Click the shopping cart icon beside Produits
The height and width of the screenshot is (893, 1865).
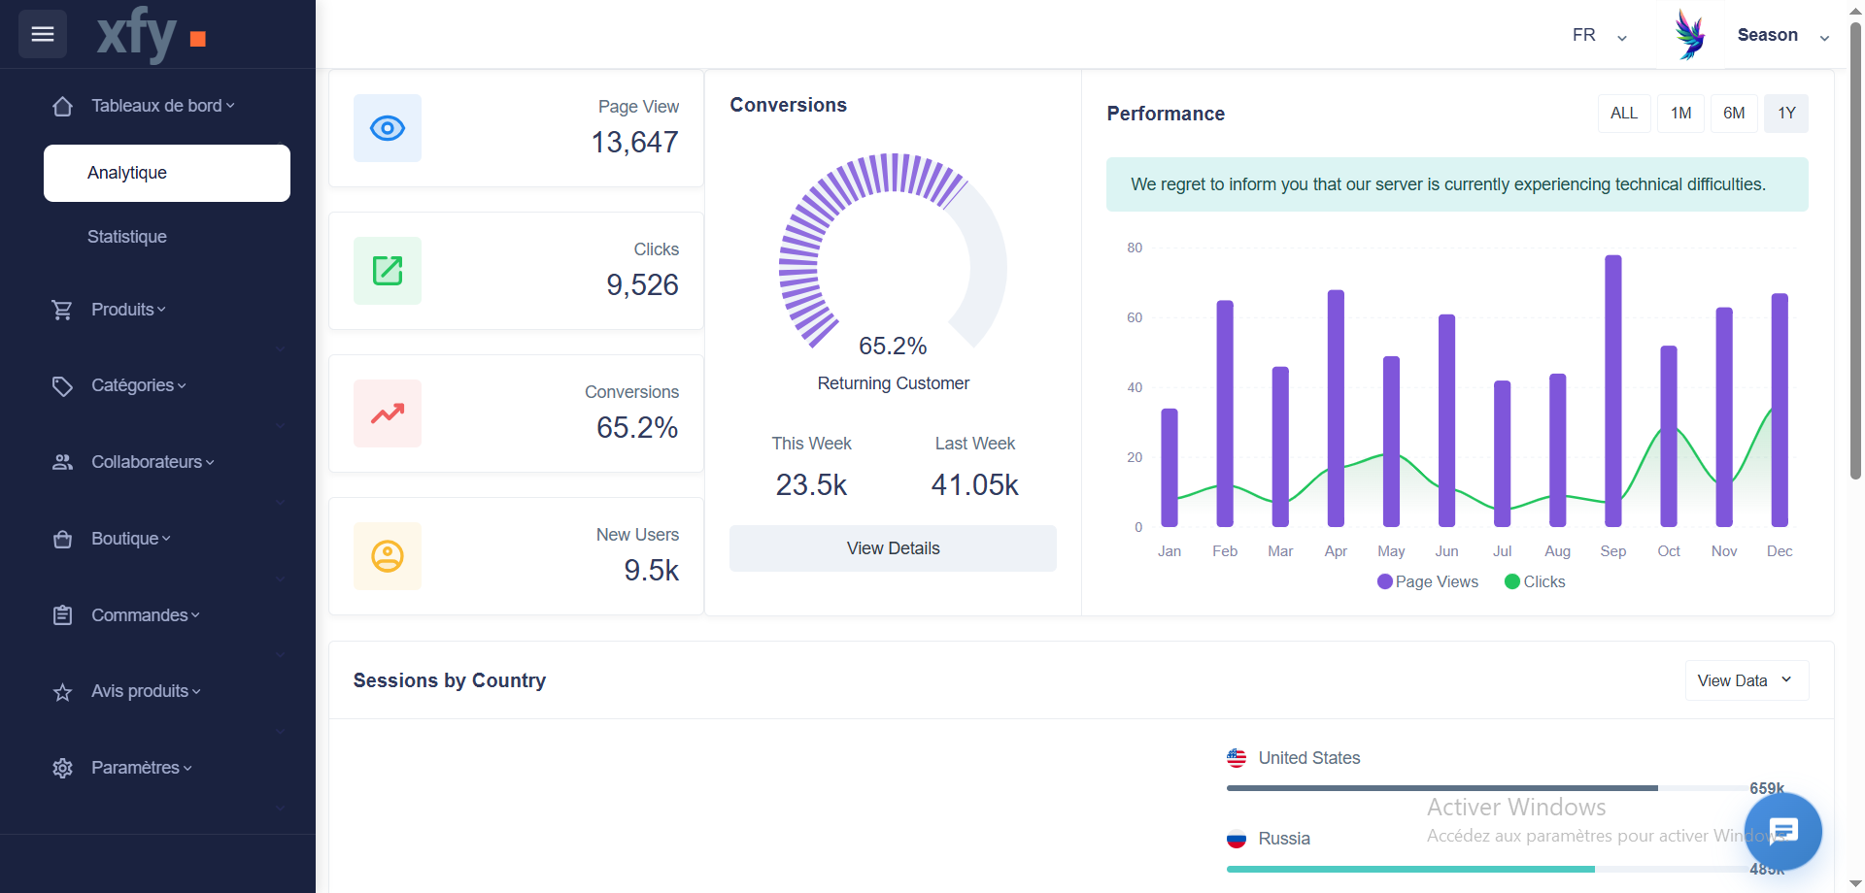(62, 310)
